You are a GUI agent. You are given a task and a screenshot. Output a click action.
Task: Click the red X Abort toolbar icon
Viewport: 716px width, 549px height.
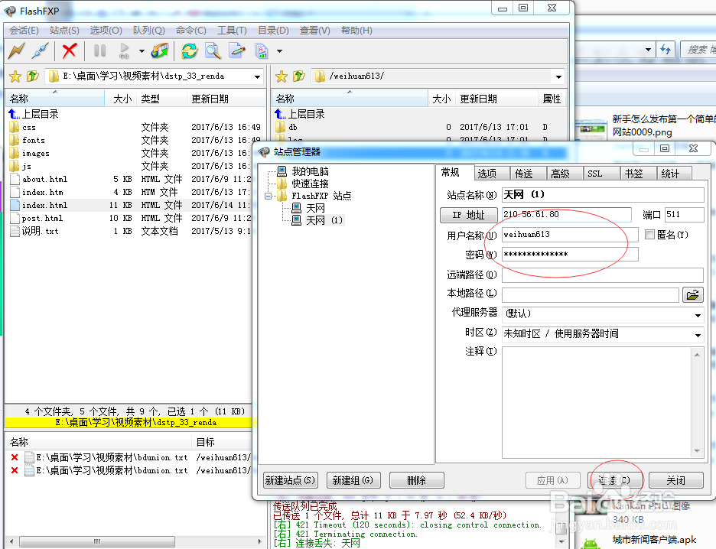(x=70, y=50)
